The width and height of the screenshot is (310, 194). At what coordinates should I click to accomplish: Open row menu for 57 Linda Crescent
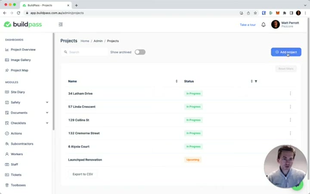290,107
